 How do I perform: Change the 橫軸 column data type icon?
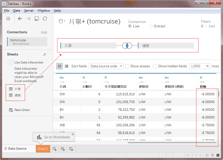pos(201,77)
